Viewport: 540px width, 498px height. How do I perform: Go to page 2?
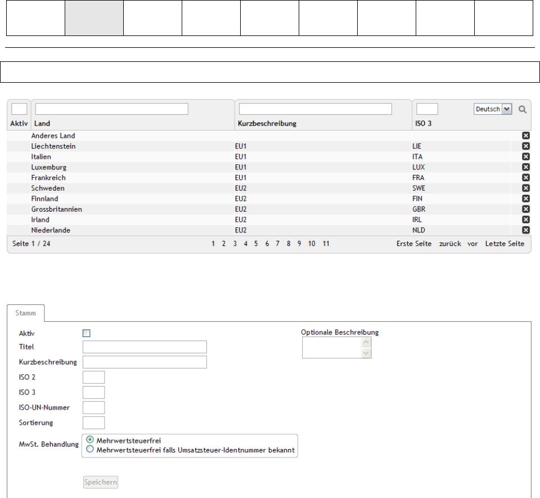224,244
